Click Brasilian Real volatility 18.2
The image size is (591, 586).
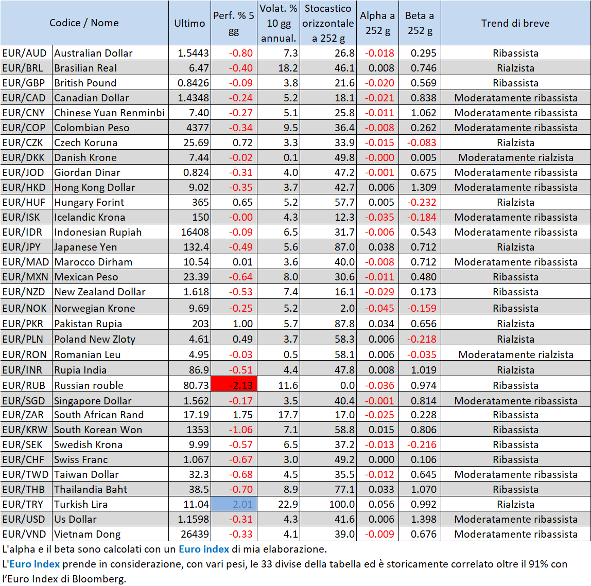coord(279,68)
